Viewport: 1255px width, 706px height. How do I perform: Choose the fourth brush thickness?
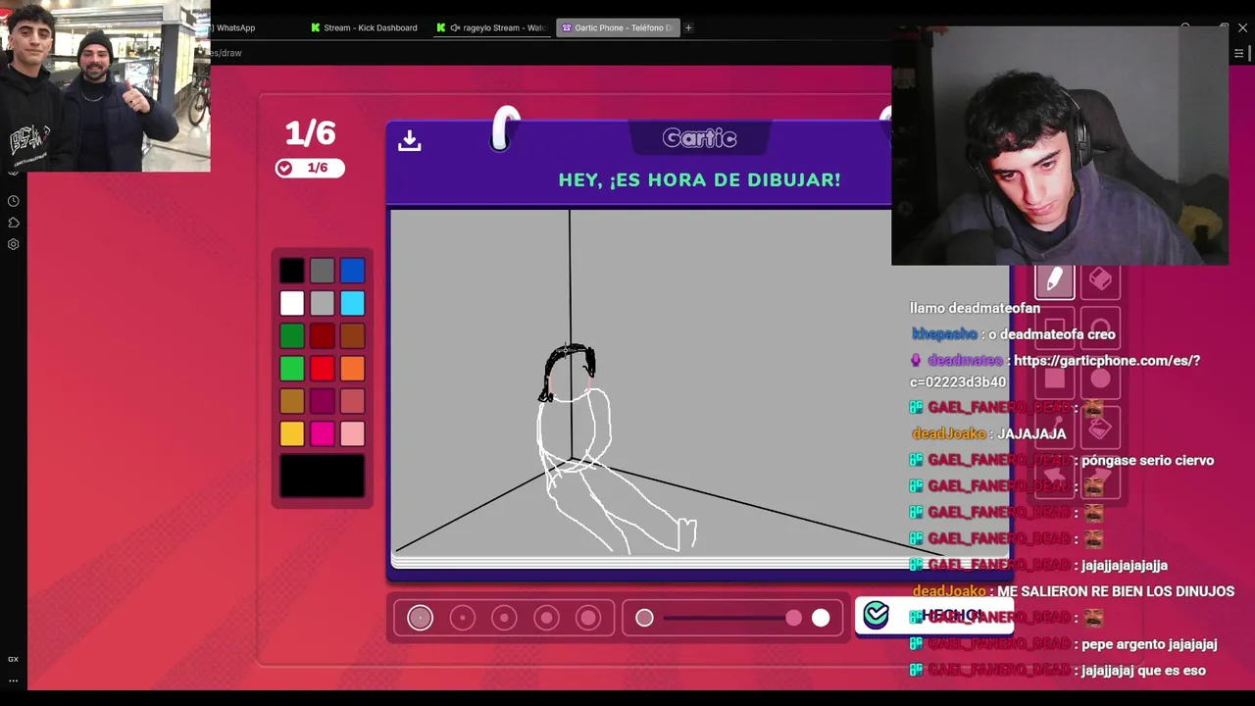coord(546,618)
